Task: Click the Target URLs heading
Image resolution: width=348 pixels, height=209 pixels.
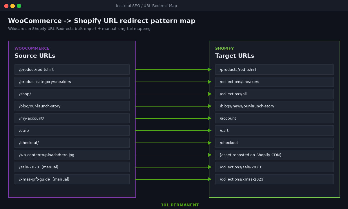Action: pyautogui.click(x=235, y=56)
